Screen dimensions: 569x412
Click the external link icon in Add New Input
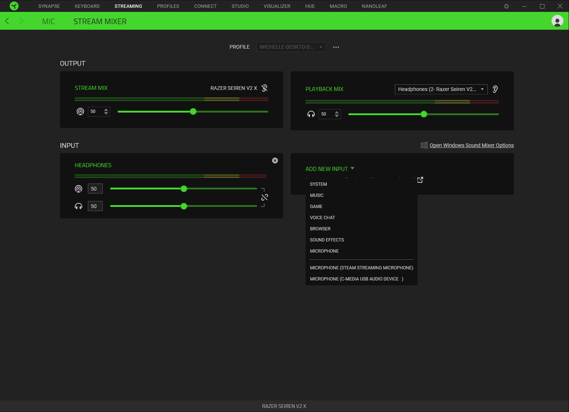pyautogui.click(x=420, y=180)
